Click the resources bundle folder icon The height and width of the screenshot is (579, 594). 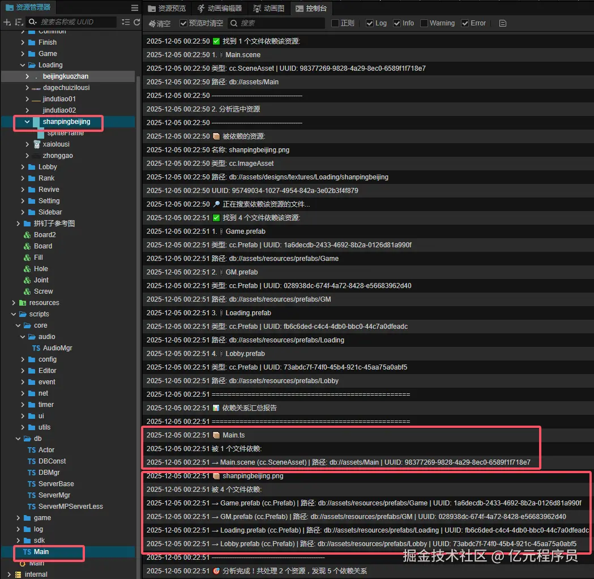coord(23,303)
